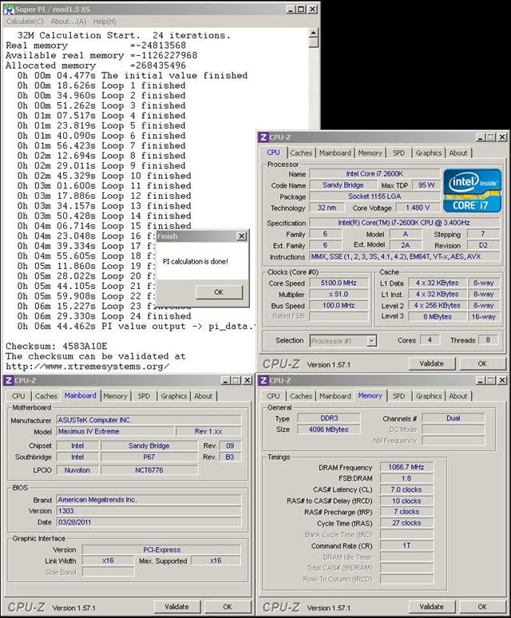Viewport: 511px width, 618px height.
Task: Click the Intel Core i7 logo badge
Action: click(x=472, y=191)
